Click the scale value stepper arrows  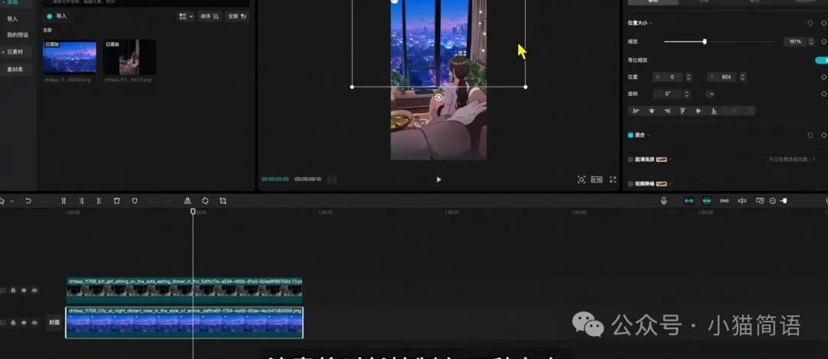[811, 41]
